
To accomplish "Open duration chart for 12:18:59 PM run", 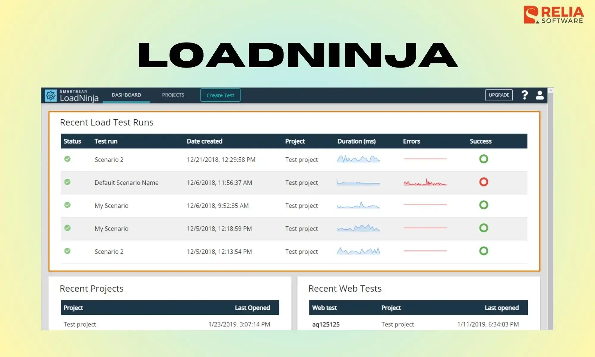I will point(358,228).
